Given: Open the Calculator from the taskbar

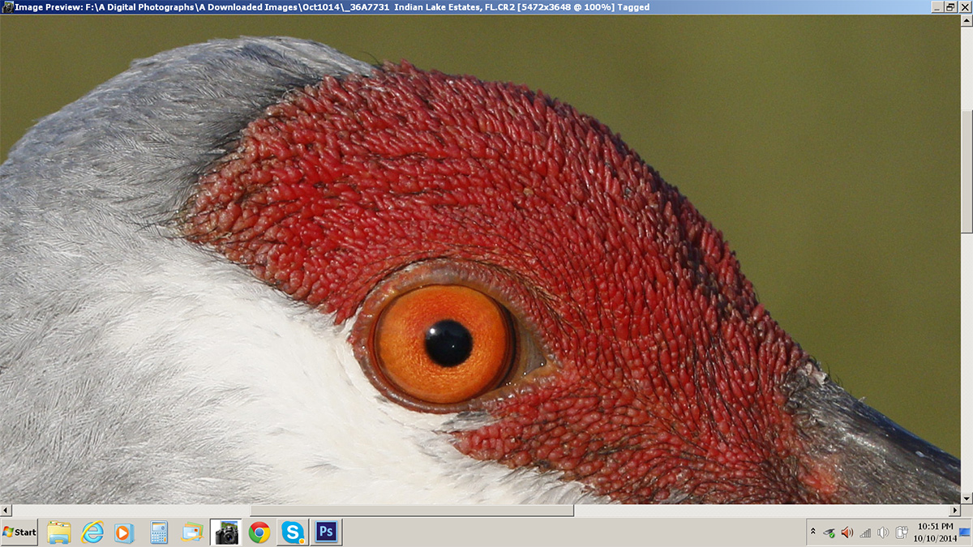Looking at the screenshot, I should point(159,532).
